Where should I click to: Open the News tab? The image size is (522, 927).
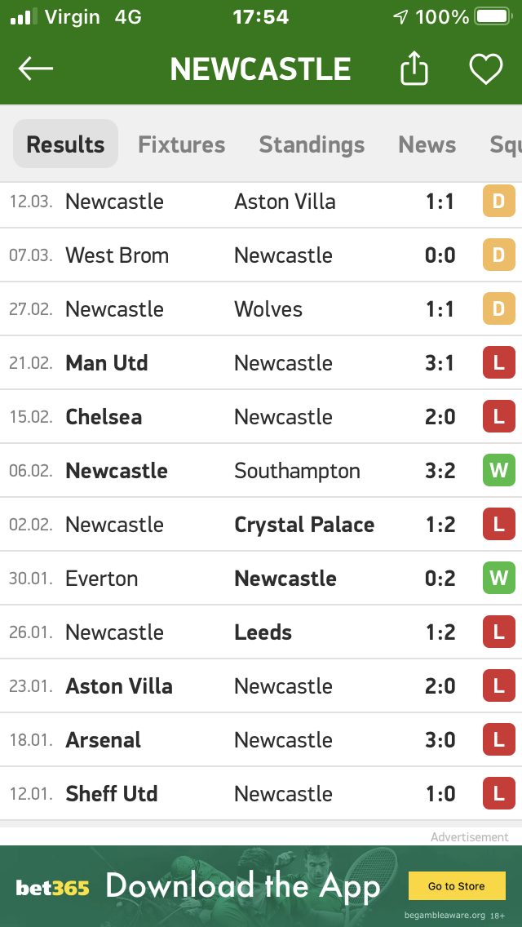427,144
